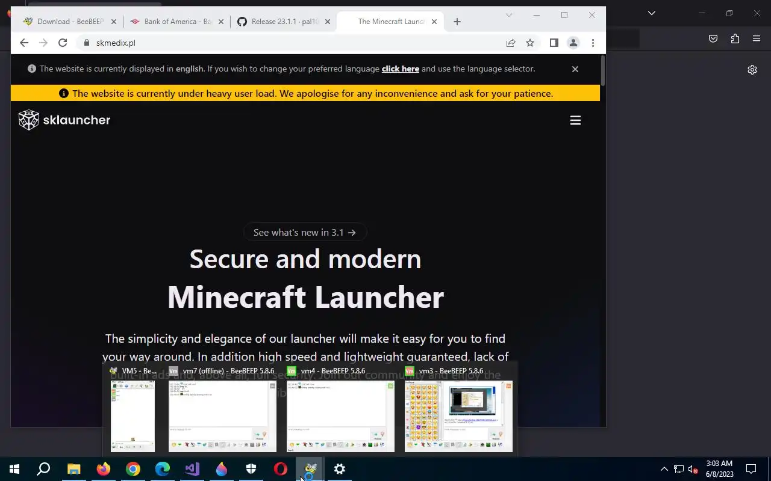Go back to previous page
The width and height of the screenshot is (771, 481).
click(23, 43)
